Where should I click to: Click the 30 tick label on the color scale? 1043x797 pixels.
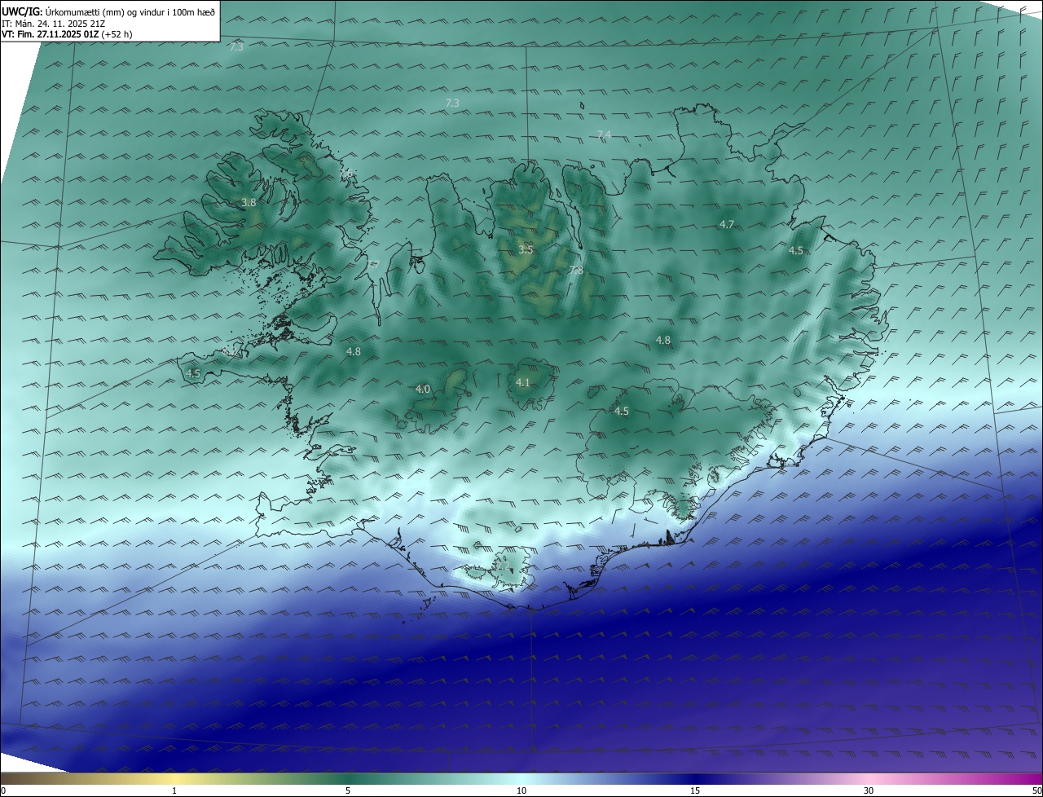(869, 790)
